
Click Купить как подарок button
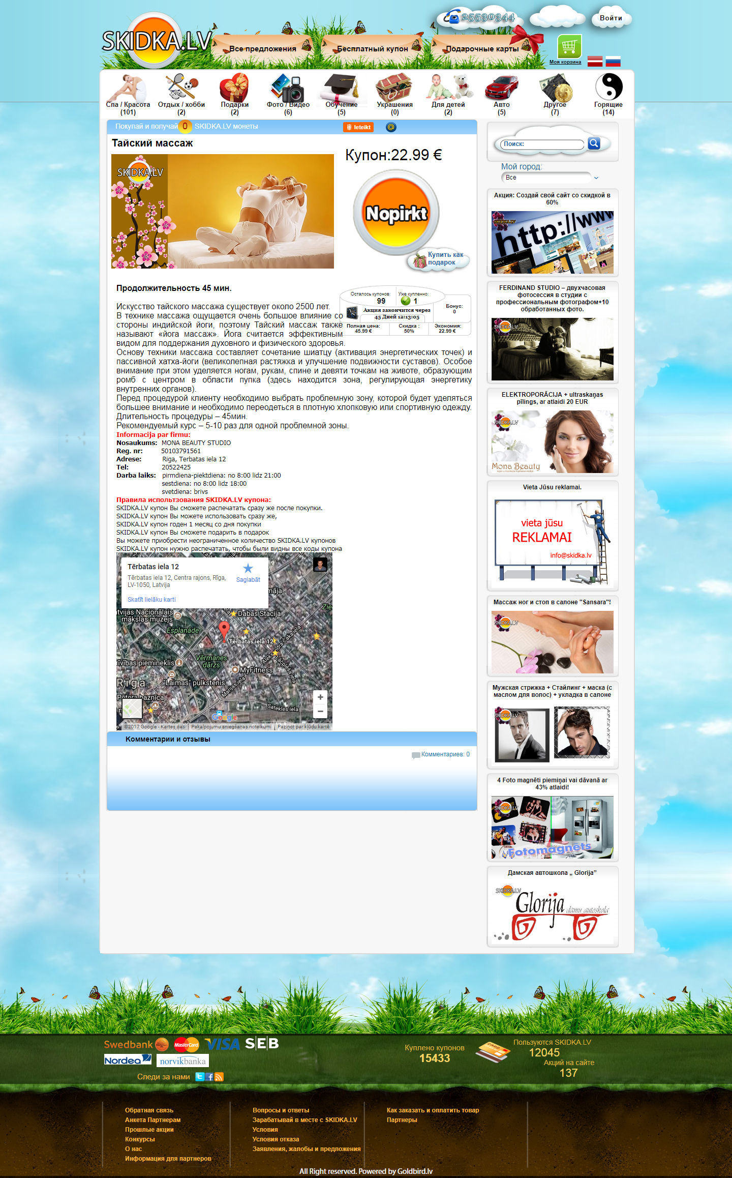tap(439, 259)
